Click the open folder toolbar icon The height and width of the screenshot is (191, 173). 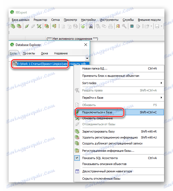pyautogui.click(x=147, y=26)
